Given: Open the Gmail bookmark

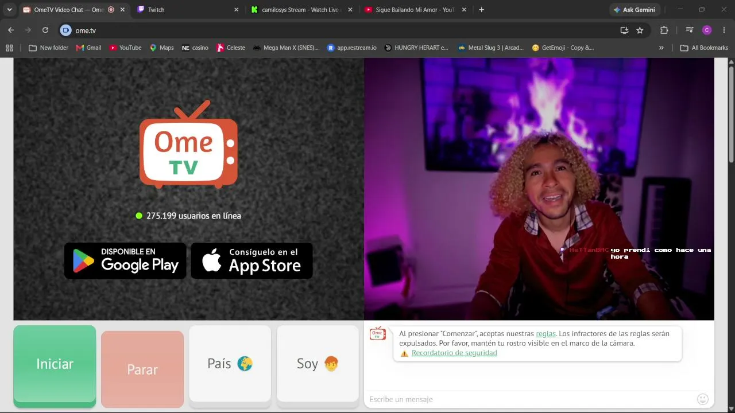Looking at the screenshot, I should pos(88,48).
